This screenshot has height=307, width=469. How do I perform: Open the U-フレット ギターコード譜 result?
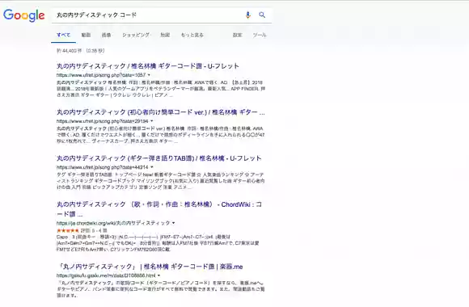click(x=148, y=66)
